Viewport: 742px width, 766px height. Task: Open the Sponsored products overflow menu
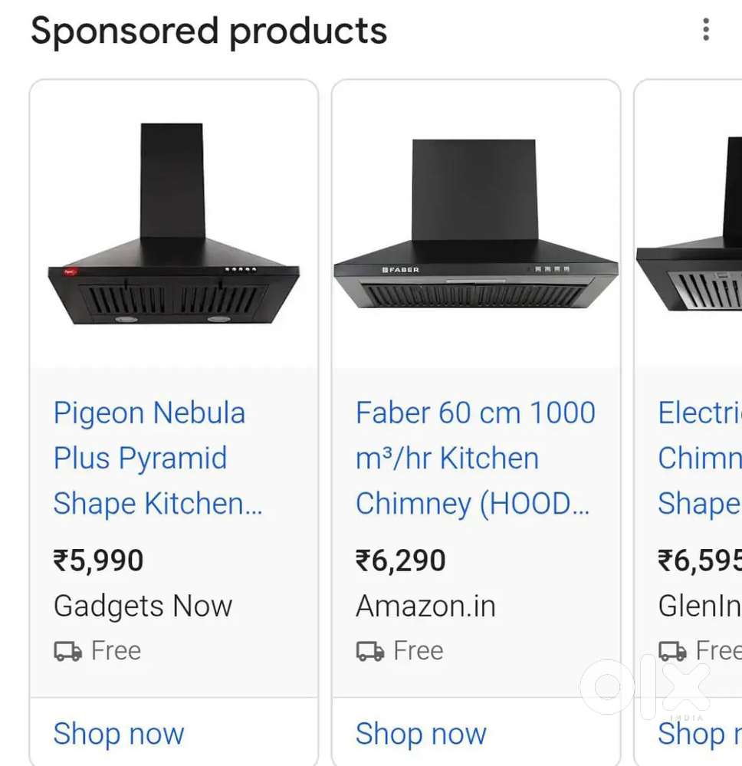point(706,30)
